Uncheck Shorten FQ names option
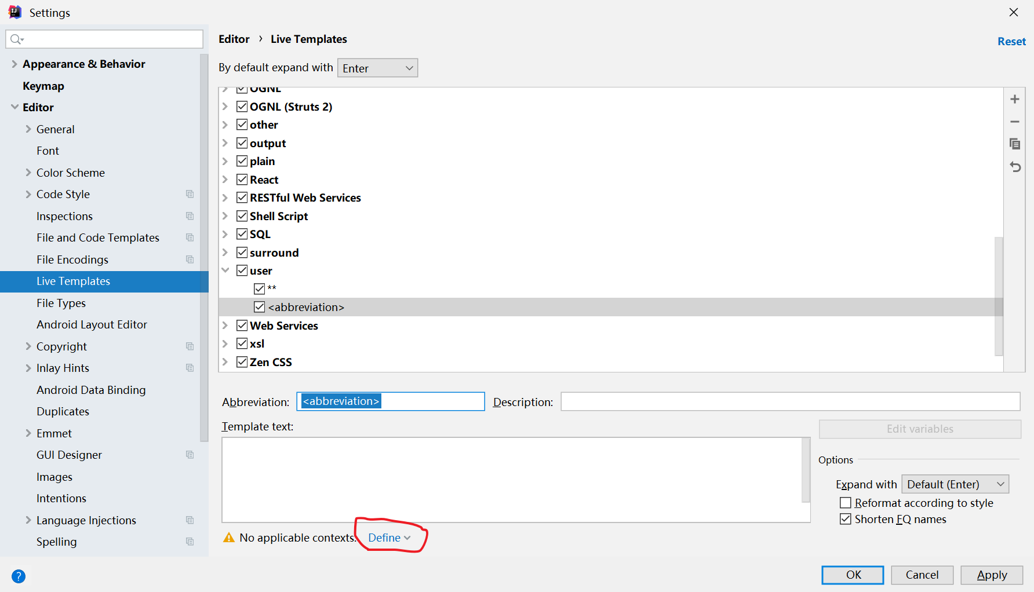Screen dimensions: 1034x592 [x=846, y=519]
